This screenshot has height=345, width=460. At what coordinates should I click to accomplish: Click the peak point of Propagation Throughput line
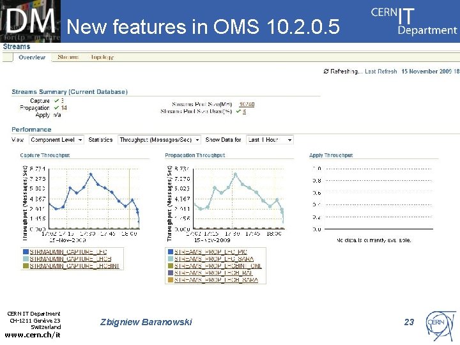pos(235,174)
